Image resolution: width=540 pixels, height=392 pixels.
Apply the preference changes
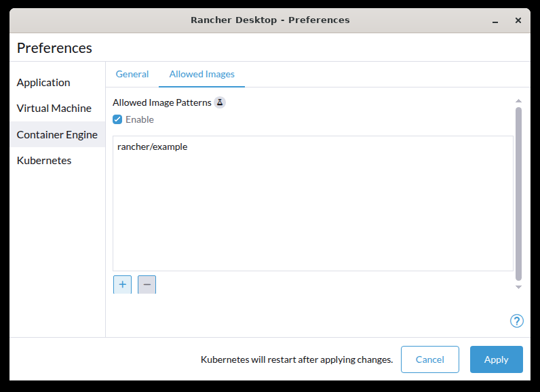[x=496, y=359]
